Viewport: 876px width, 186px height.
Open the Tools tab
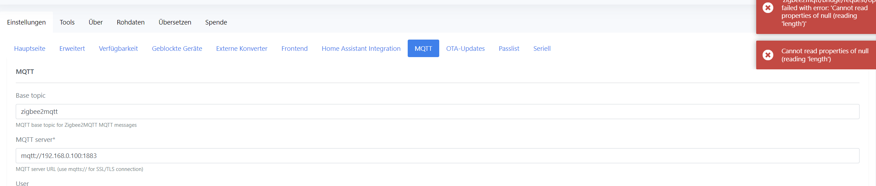67,22
